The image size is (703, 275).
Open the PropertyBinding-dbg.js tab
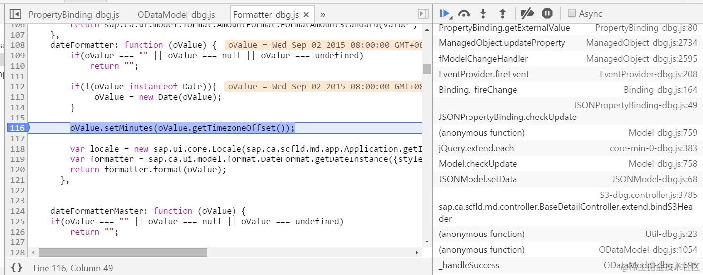[x=74, y=14]
